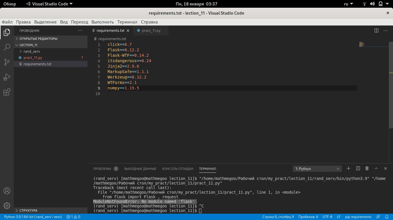Create a new terminal with plus icon
This screenshot has height=220, width=393.
click(x=348, y=168)
